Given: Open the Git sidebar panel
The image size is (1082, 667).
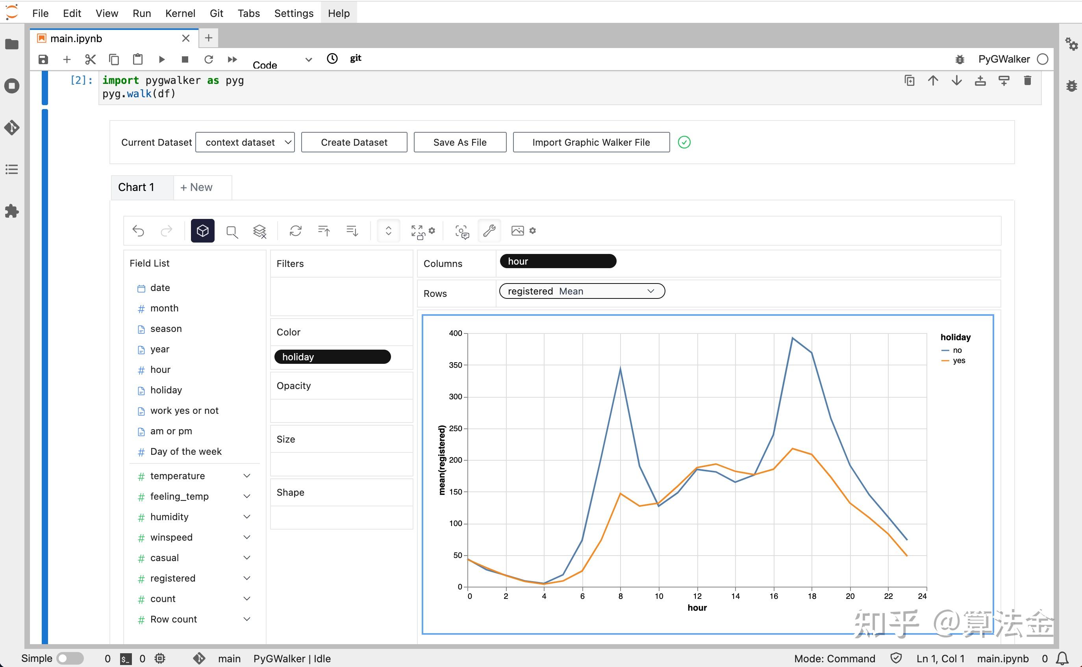Looking at the screenshot, I should (x=12, y=128).
